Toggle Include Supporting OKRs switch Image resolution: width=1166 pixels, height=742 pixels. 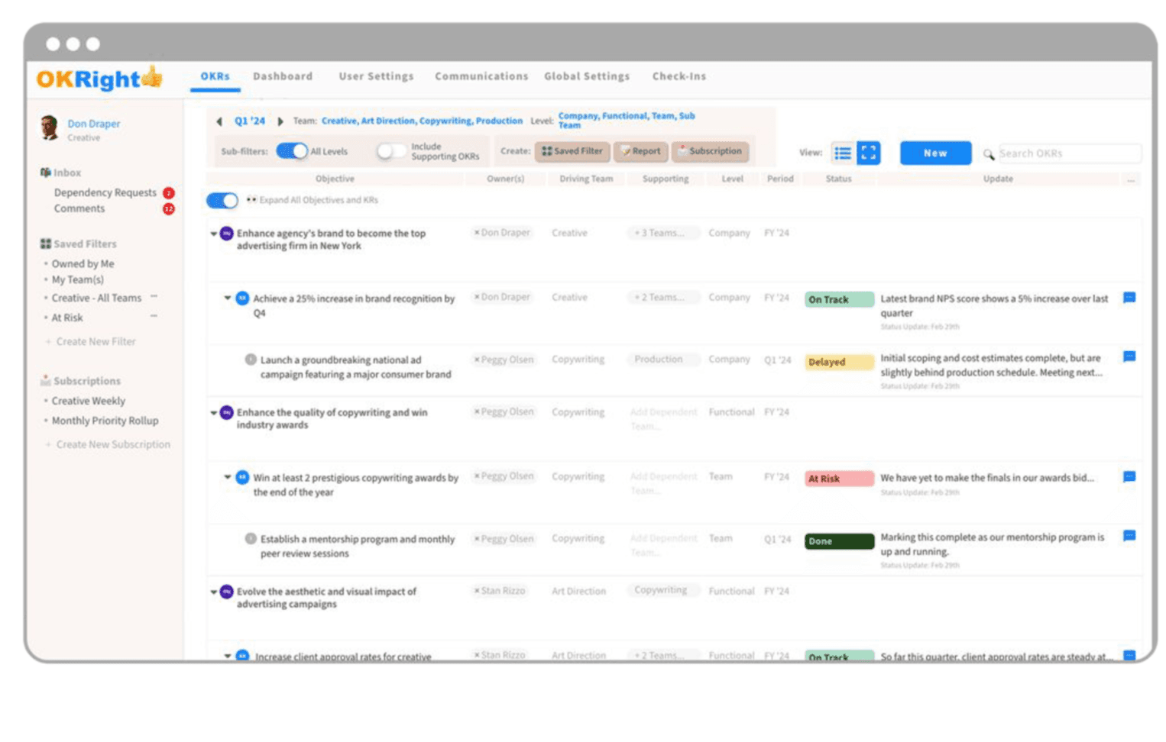click(392, 151)
